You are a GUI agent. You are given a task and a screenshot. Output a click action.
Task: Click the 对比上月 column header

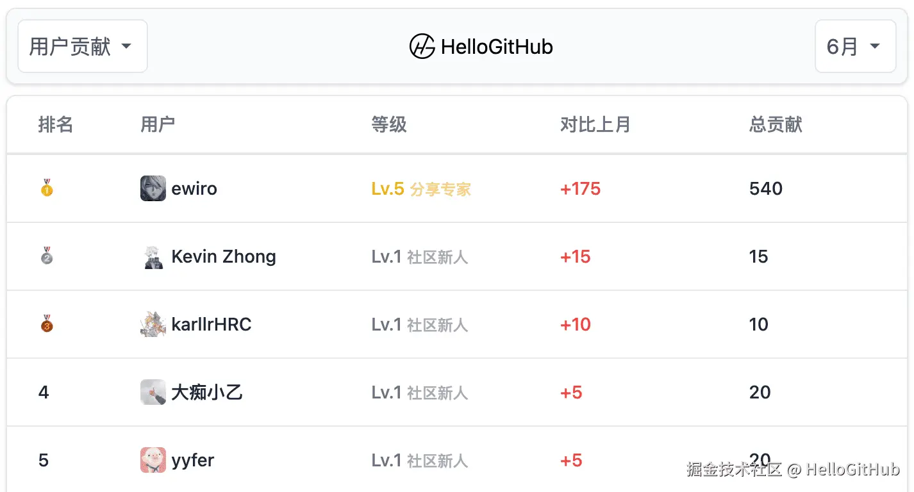595,124
